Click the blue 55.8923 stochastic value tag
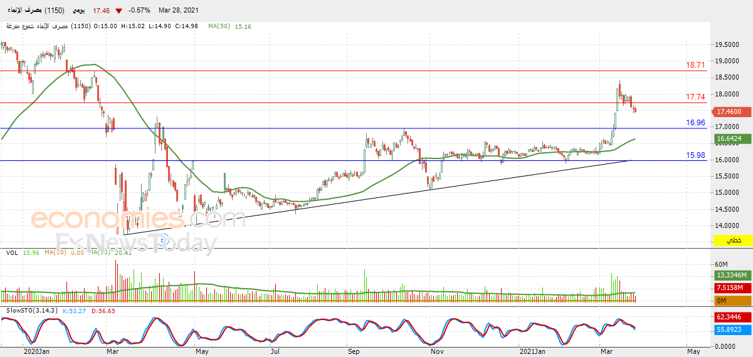Viewport: 753px width, 357px height. click(733, 330)
